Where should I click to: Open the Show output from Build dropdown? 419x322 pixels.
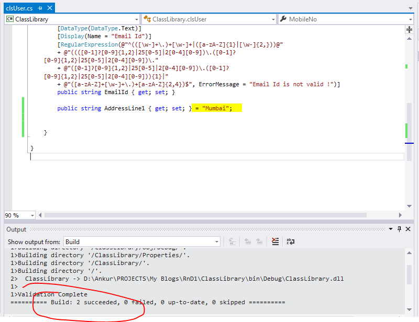tap(217, 241)
